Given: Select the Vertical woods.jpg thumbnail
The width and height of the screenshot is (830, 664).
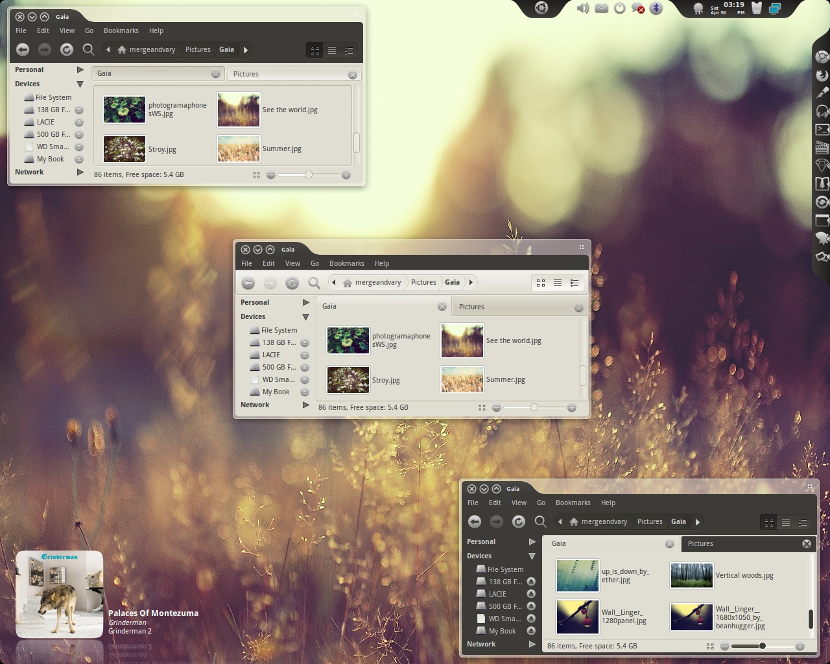Looking at the screenshot, I should (x=692, y=575).
